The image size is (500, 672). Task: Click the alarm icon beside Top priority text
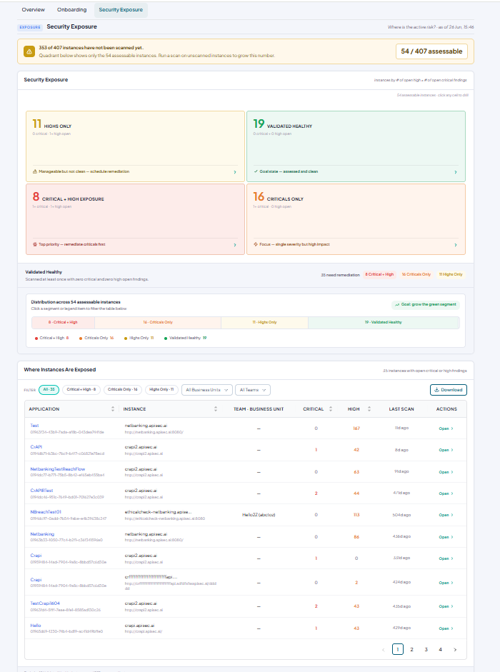(x=35, y=244)
